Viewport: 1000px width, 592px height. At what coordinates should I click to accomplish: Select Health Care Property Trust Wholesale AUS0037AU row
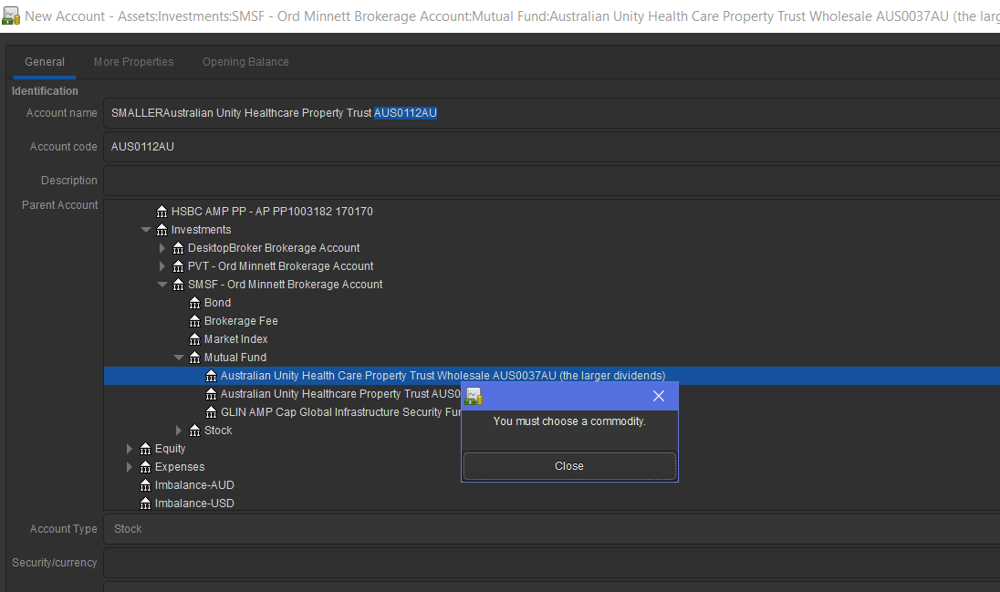click(x=552, y=376)
